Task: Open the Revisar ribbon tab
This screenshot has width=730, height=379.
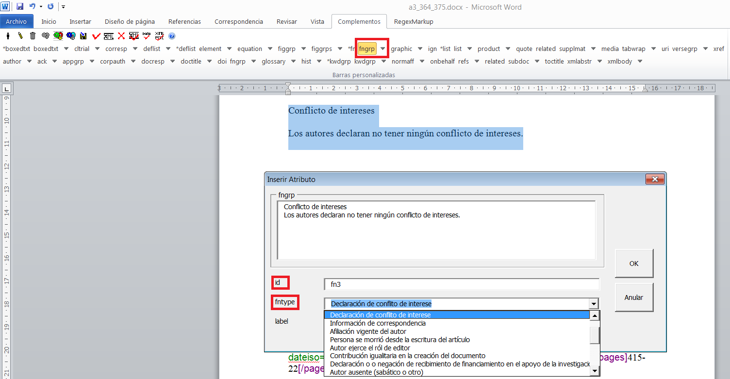Action: (x=286, y=21)
